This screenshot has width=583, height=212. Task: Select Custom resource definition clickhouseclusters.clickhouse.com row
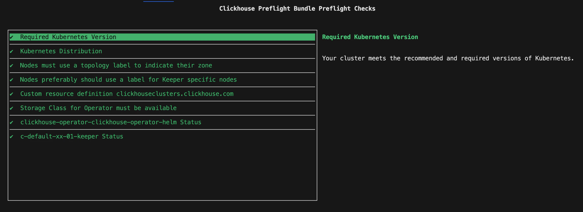[x=162, y=94]
